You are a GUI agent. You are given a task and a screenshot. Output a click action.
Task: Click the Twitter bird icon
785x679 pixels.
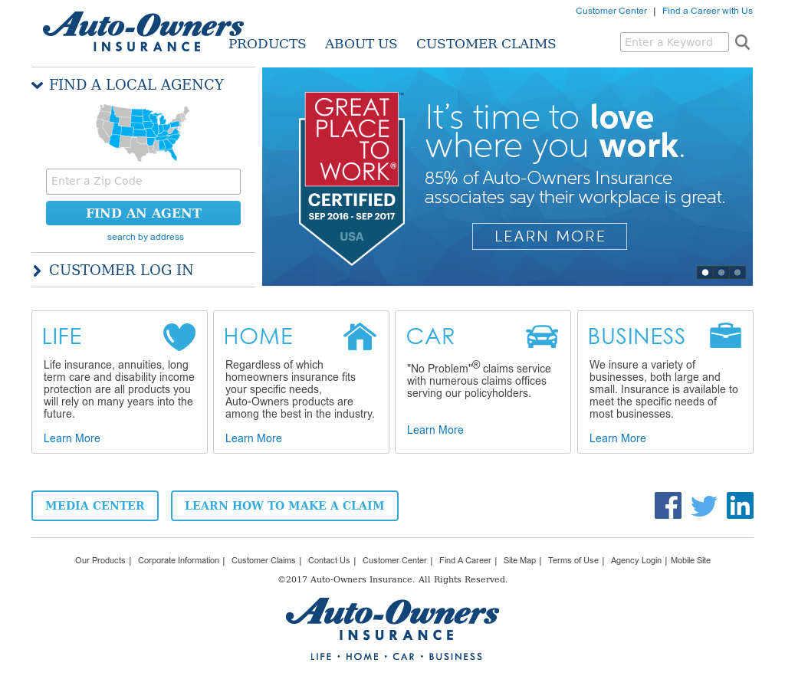click(x=704, y=505)
